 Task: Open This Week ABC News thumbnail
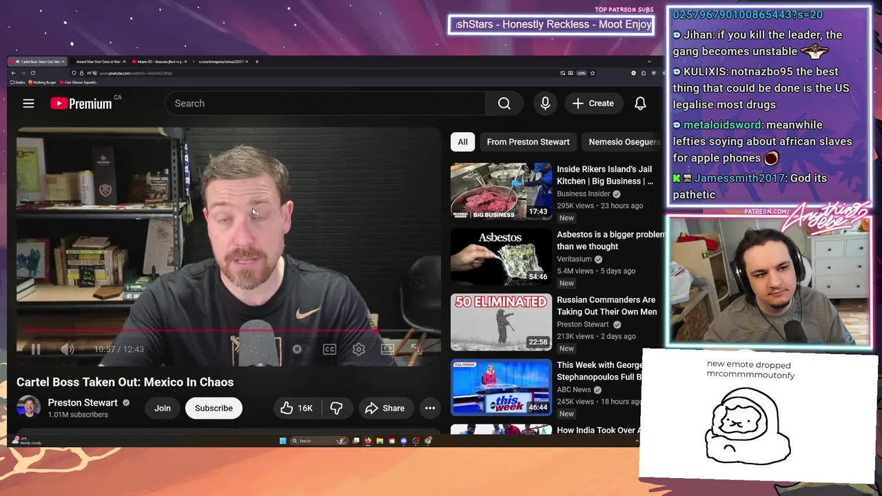[501, 388]
